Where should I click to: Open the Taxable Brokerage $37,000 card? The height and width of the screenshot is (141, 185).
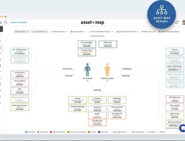(78, 108)
